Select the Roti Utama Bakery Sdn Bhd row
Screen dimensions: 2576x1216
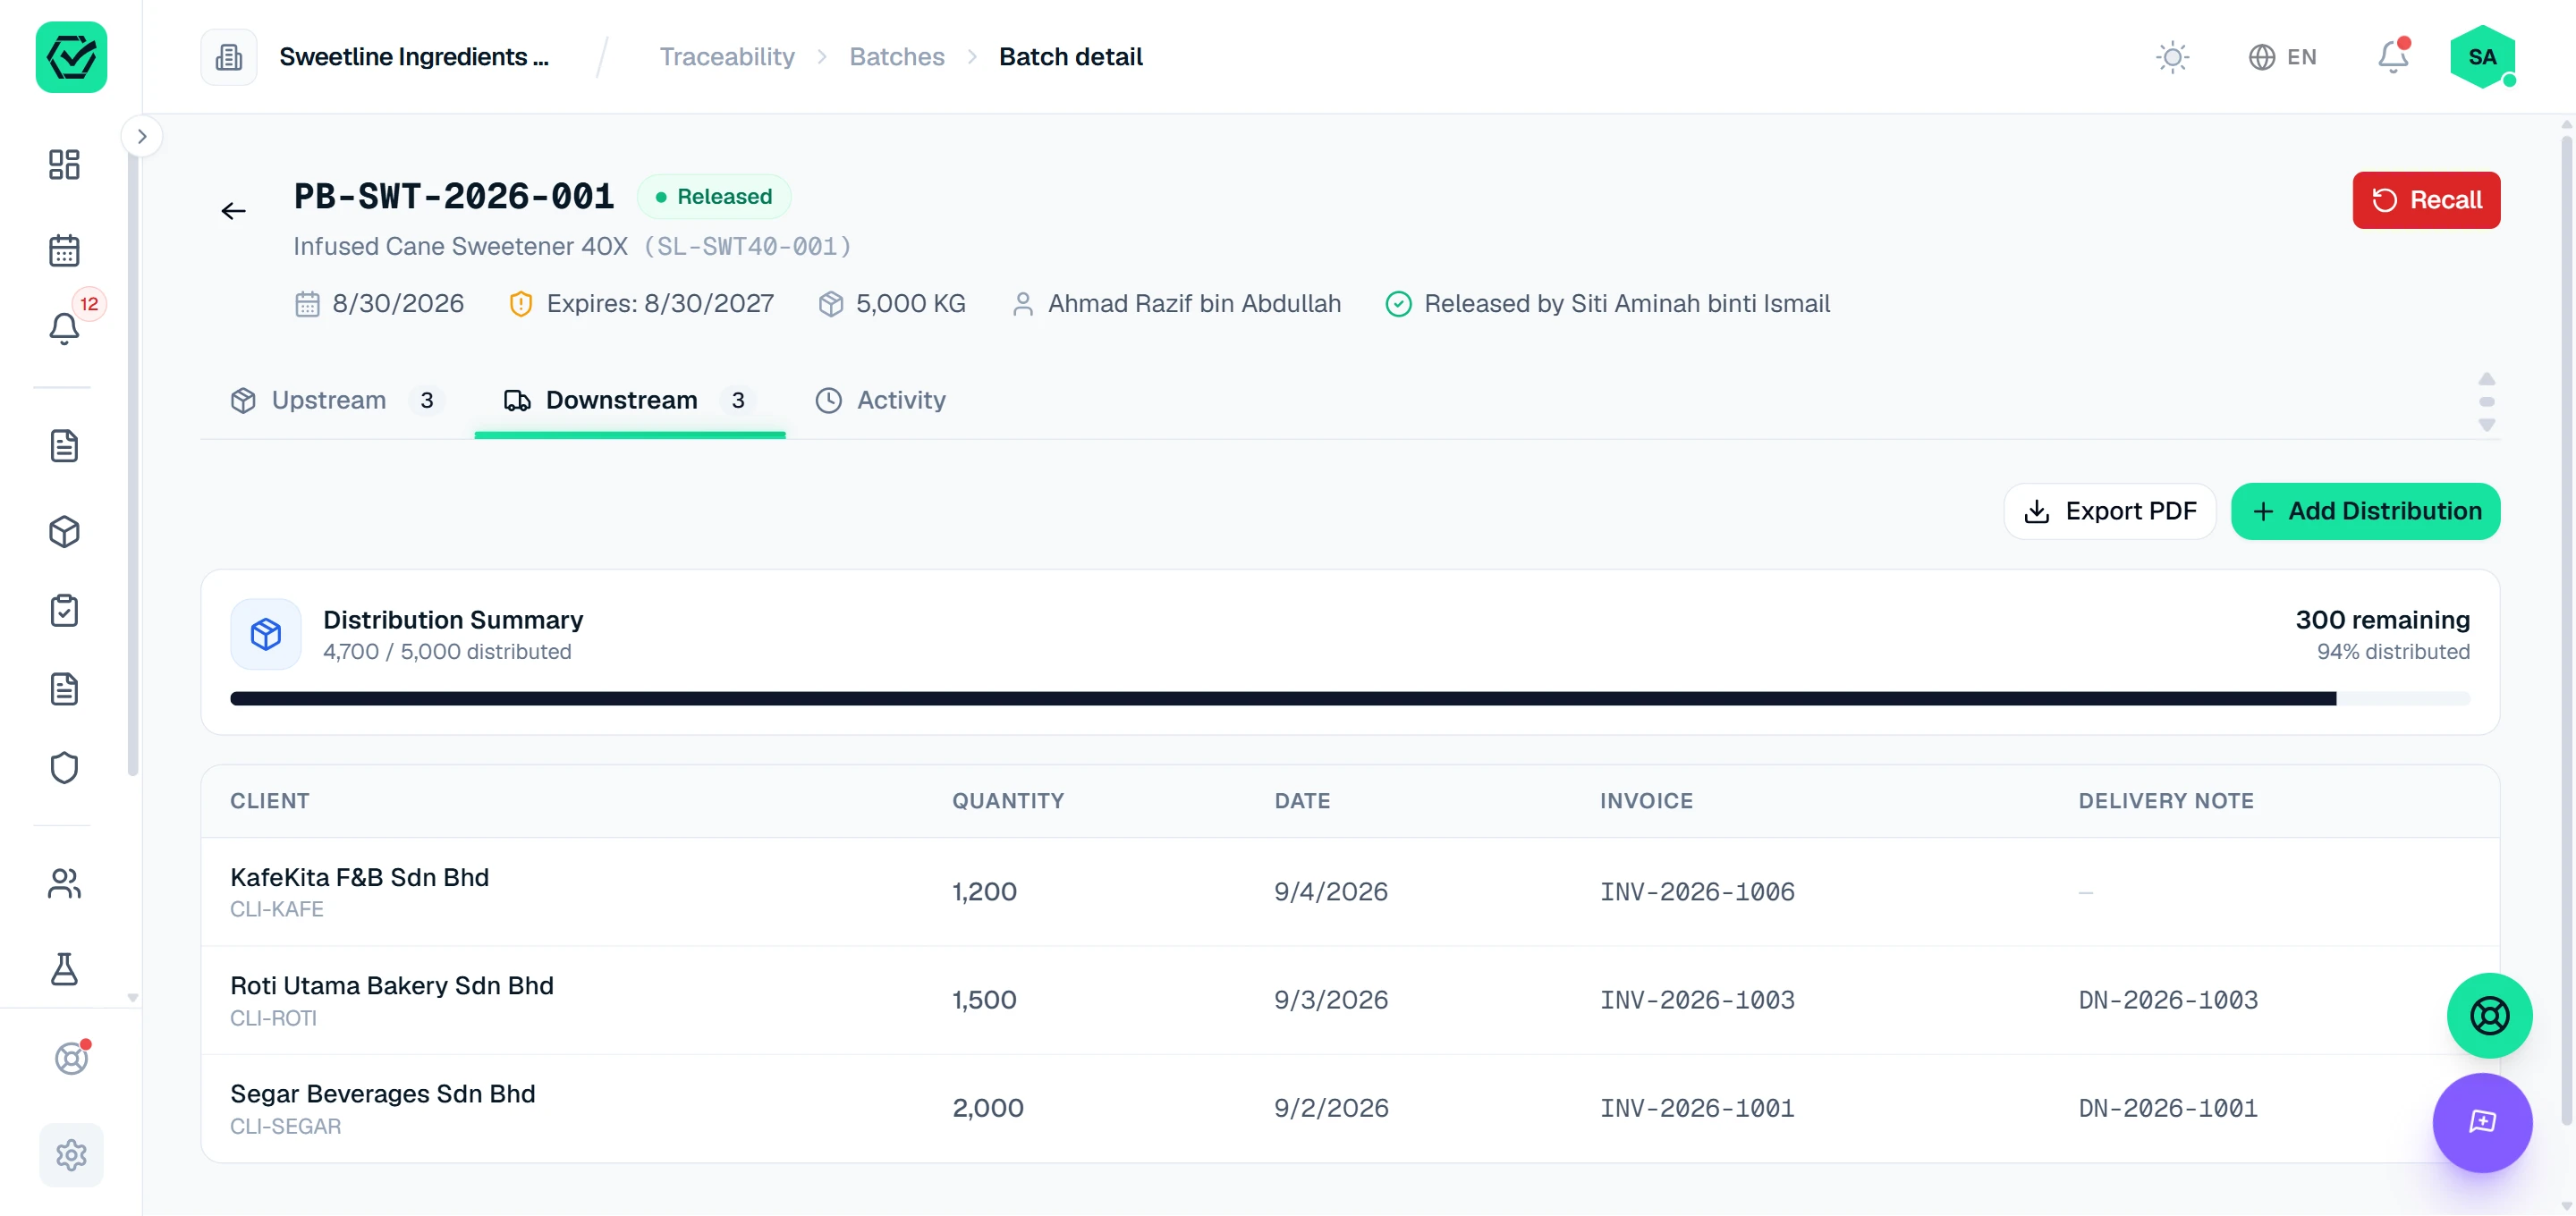[1349, 1000]
